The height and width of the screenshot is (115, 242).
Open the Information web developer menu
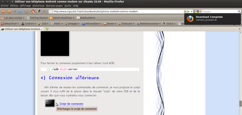(x=92, y=24)
